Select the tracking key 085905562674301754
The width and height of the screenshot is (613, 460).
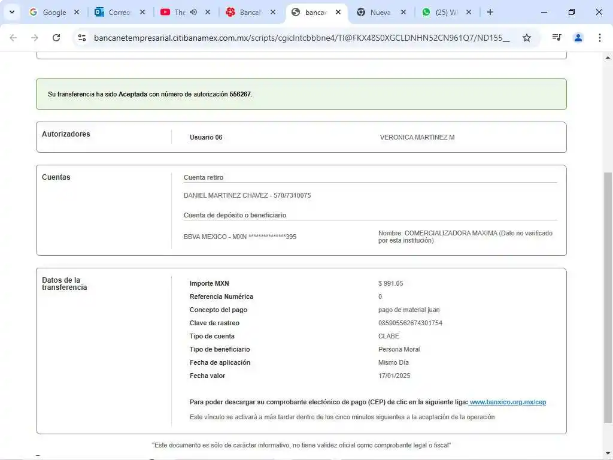[410, 323]
